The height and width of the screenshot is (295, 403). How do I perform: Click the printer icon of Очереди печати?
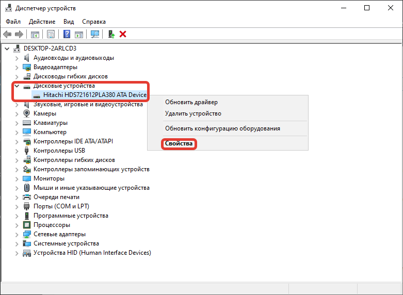point(27,197)
